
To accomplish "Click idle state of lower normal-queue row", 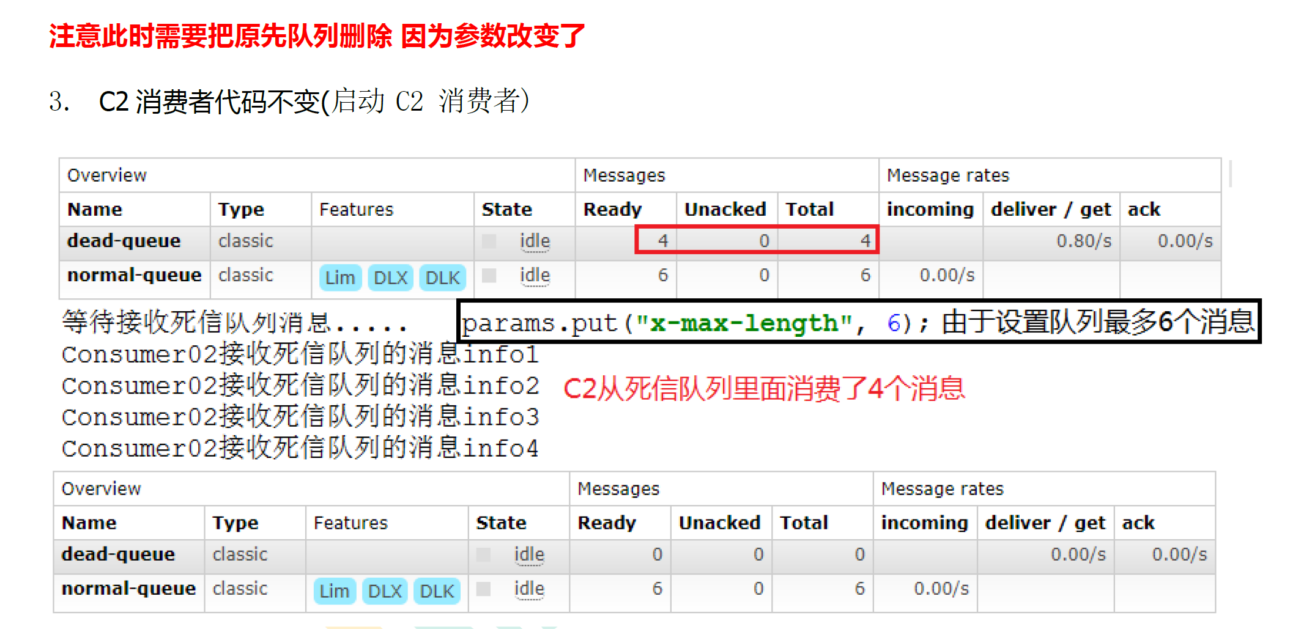I will pos(530,589).
